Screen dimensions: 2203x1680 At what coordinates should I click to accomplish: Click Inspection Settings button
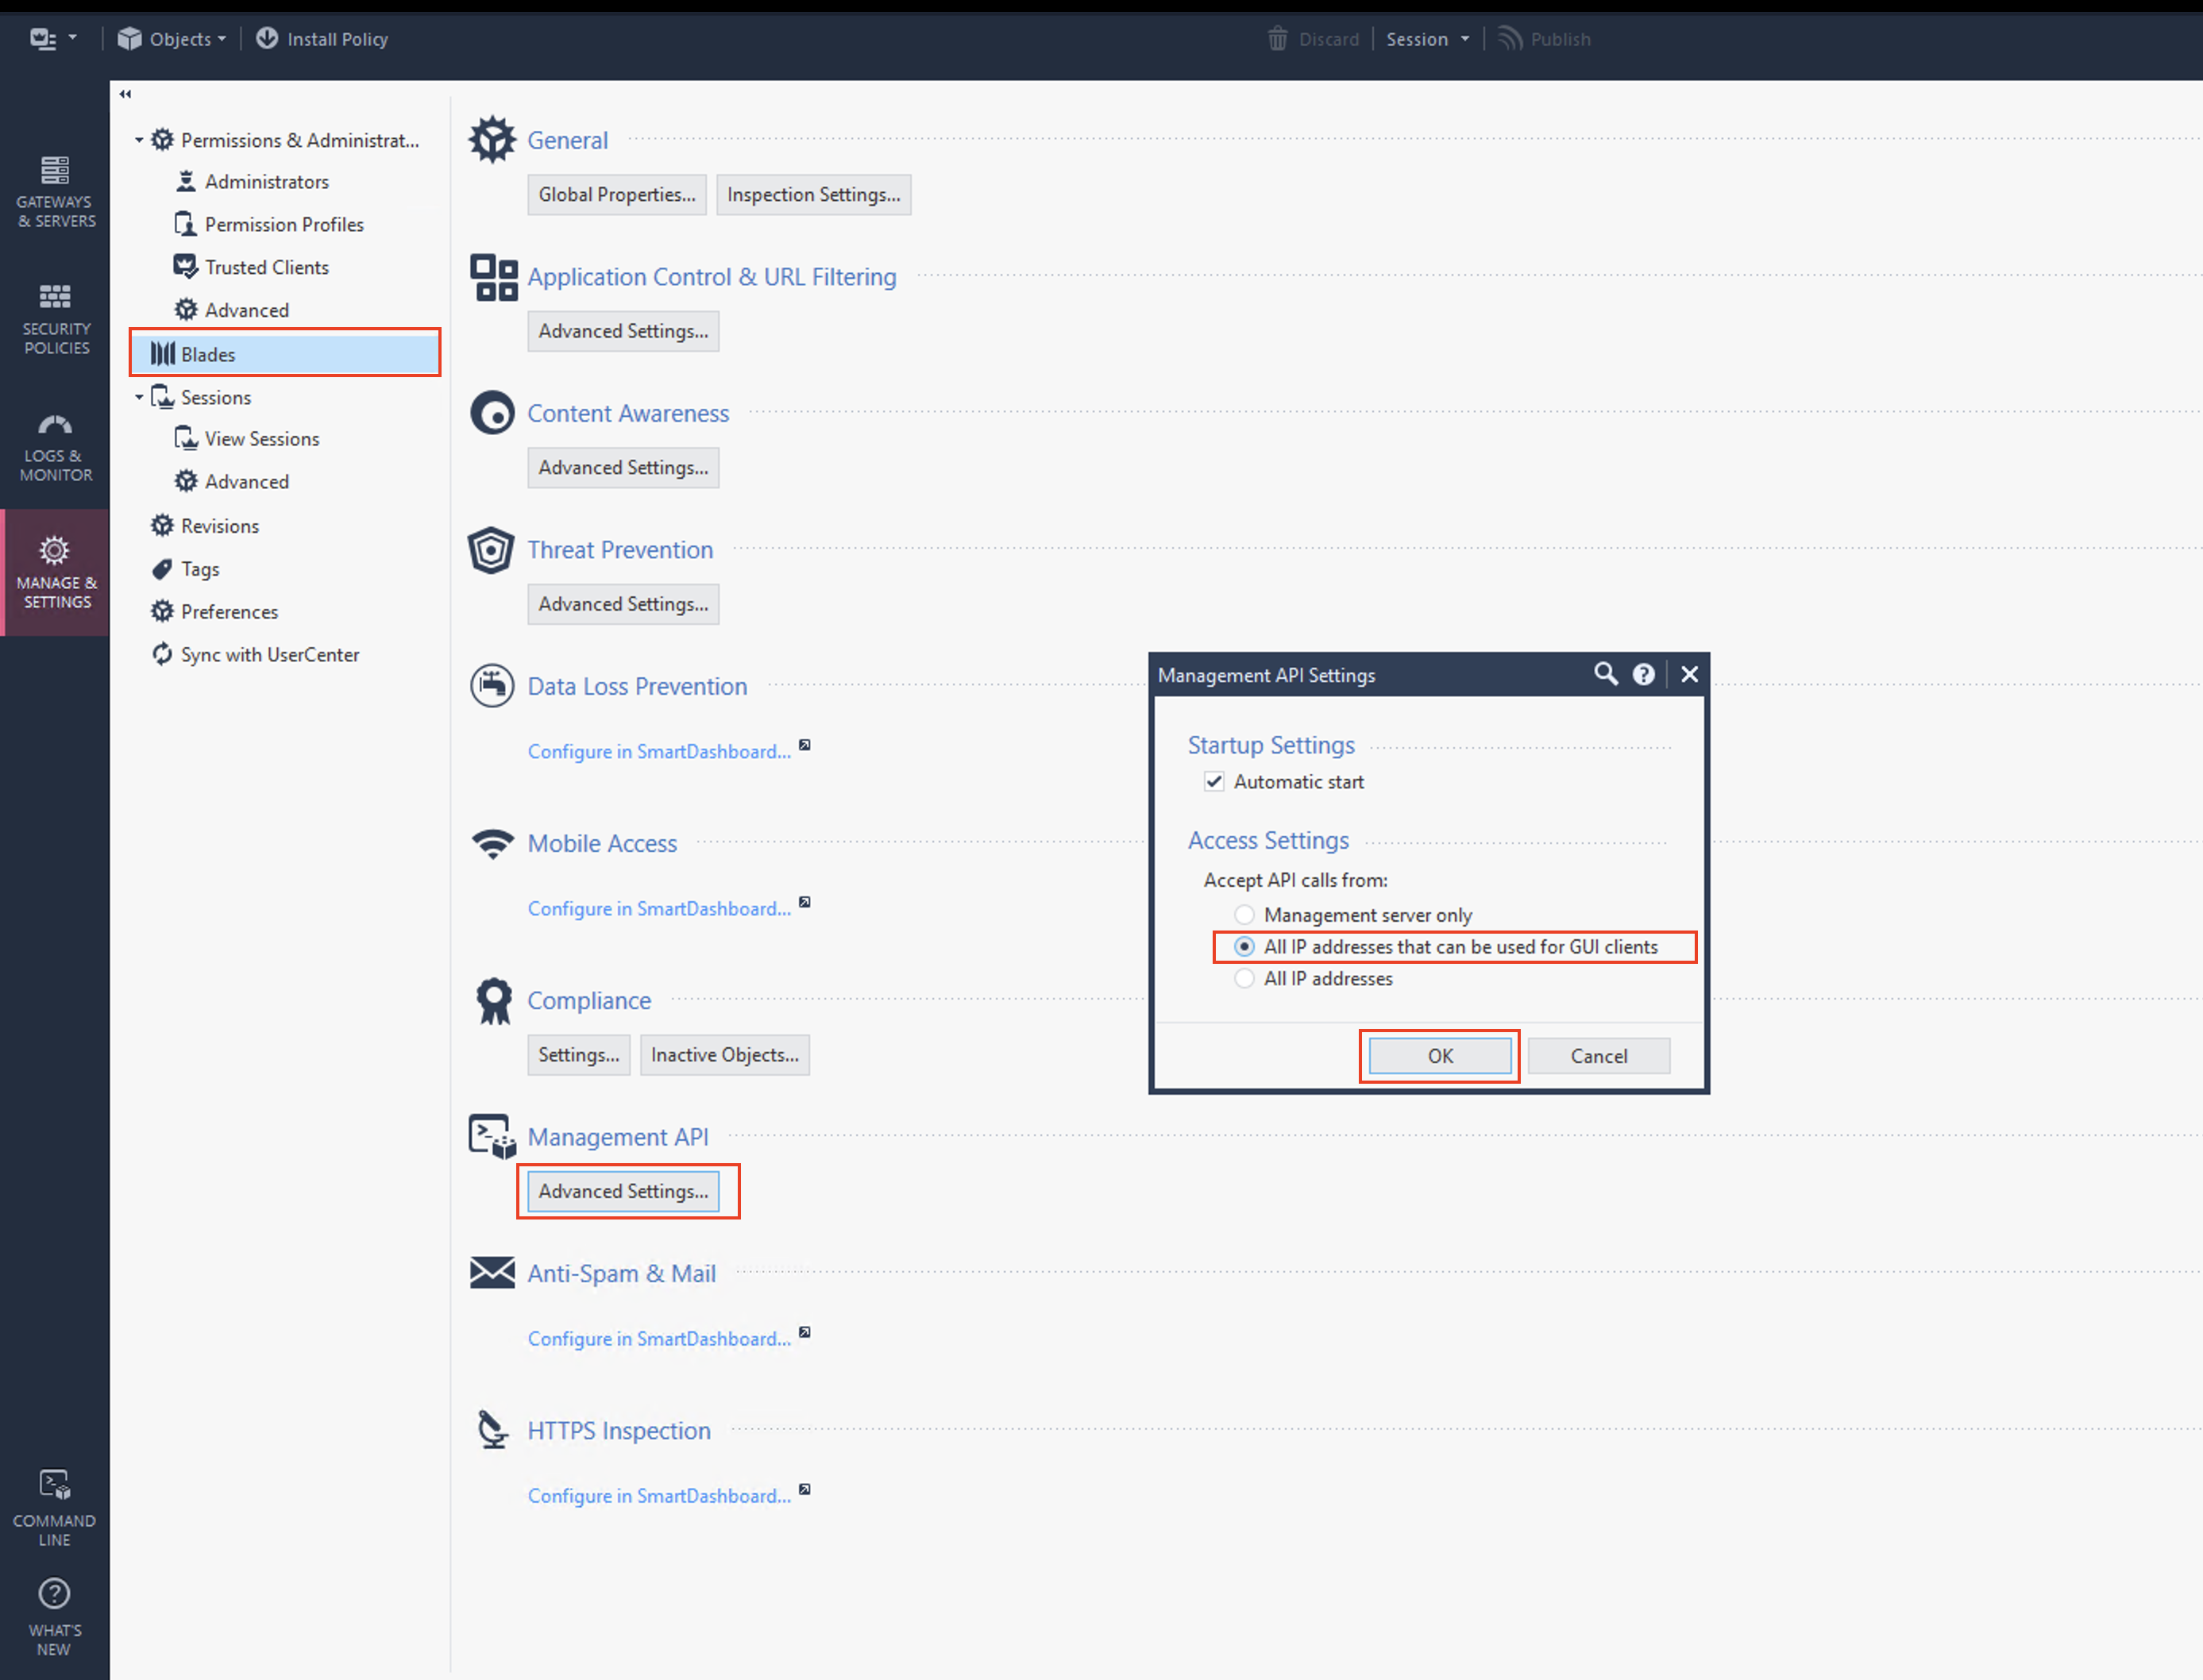814,195
